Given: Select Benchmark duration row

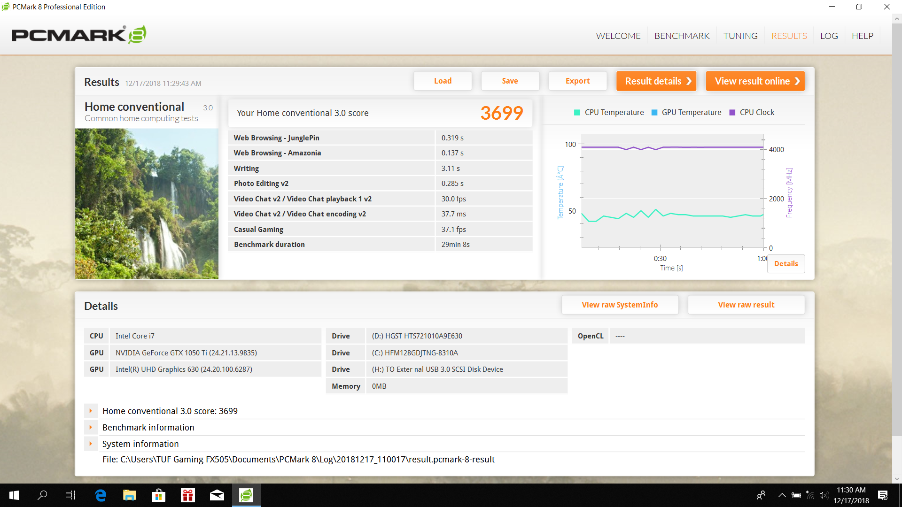Looking at the screenshot, I should (380, 245).
